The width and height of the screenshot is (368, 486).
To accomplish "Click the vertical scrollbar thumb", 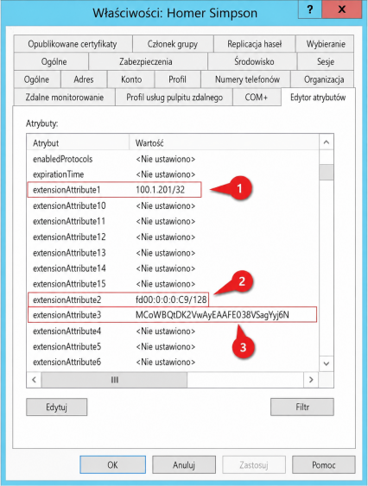I will 327,172.
